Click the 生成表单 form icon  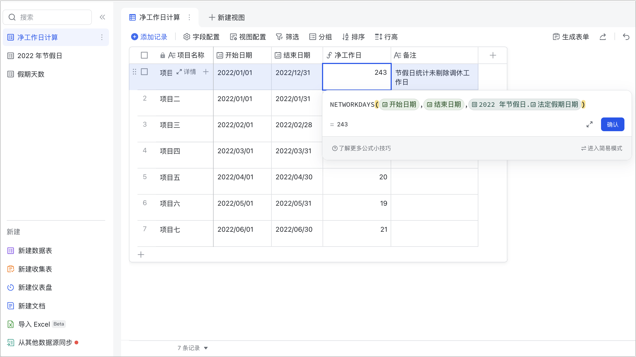(x=556, y=37)
